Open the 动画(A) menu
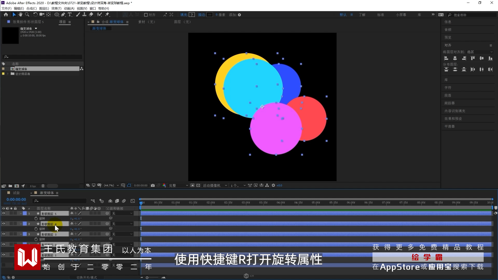This screenshot has width=498, height=280. [69, 9]
